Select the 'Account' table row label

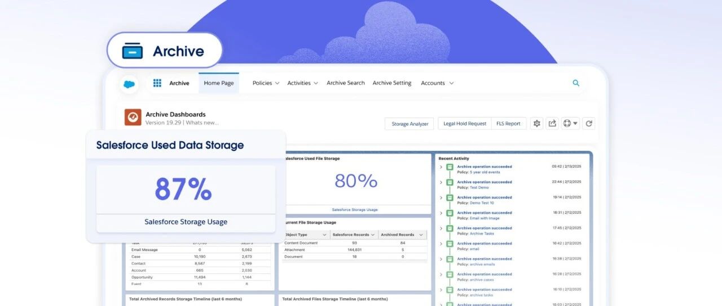tap(139, 271)
